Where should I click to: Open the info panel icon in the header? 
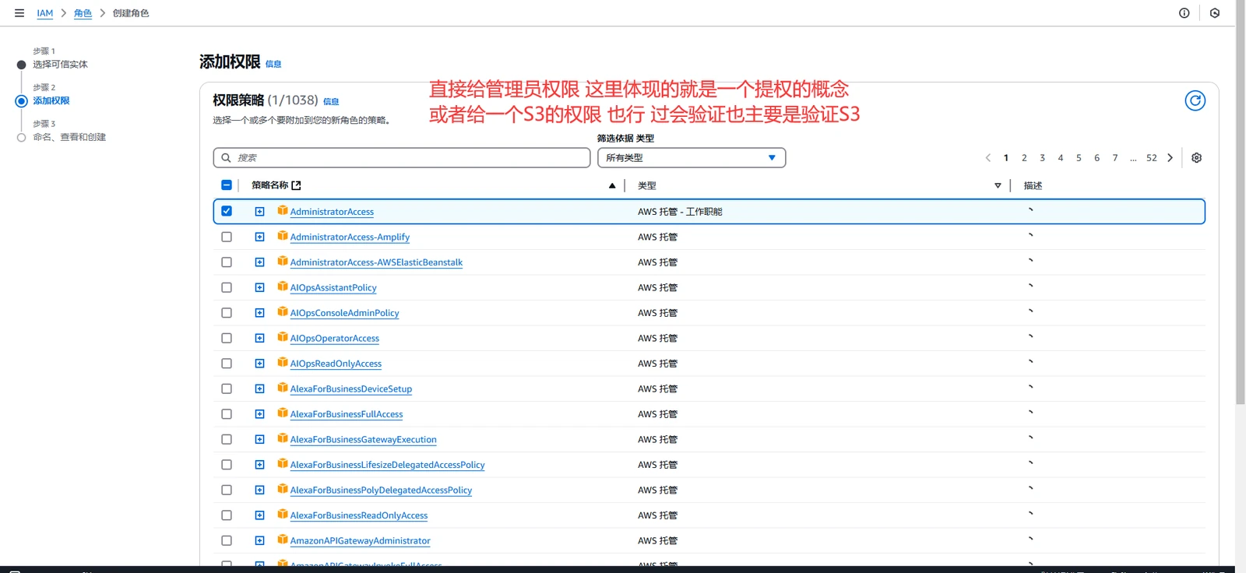[1184, 13]
